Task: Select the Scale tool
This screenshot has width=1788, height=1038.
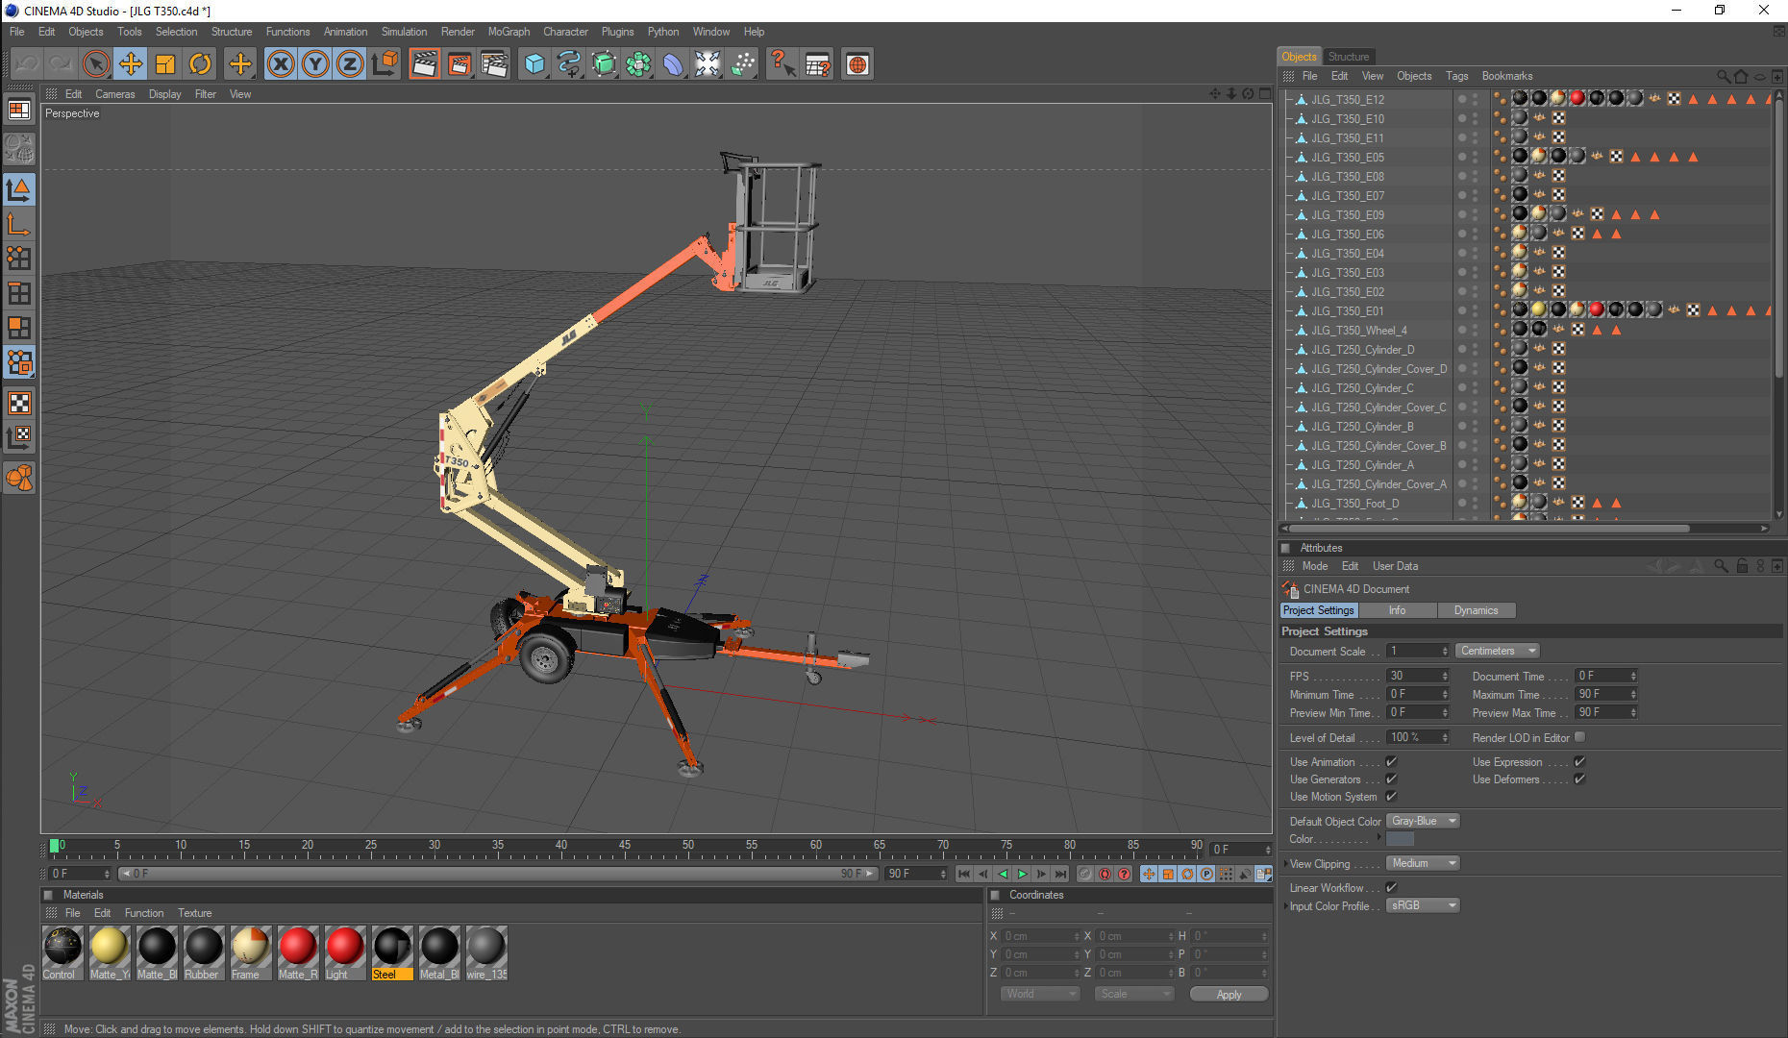Action: [x=165, y=64]
